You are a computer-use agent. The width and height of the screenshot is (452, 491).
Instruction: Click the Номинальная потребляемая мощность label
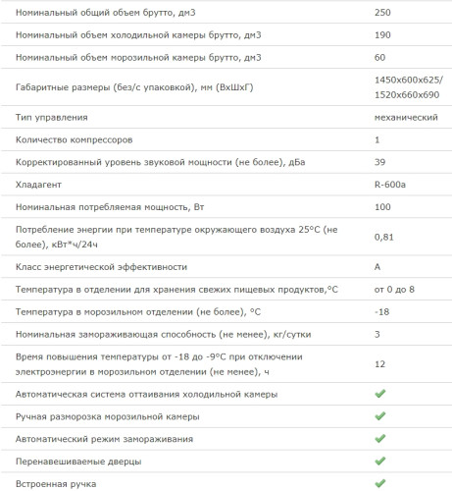[110, 207]
